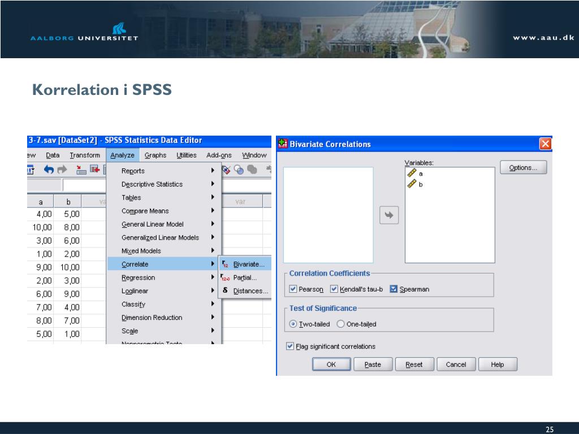Image resolution: width=579 pixels, height=434 pixels.
Task: Click the Cancel button
Action: (456, 364)
